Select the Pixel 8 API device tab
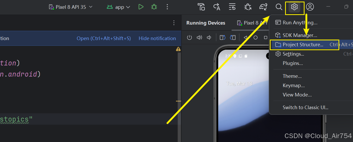The image size is (353, 142). click(252, 23)
